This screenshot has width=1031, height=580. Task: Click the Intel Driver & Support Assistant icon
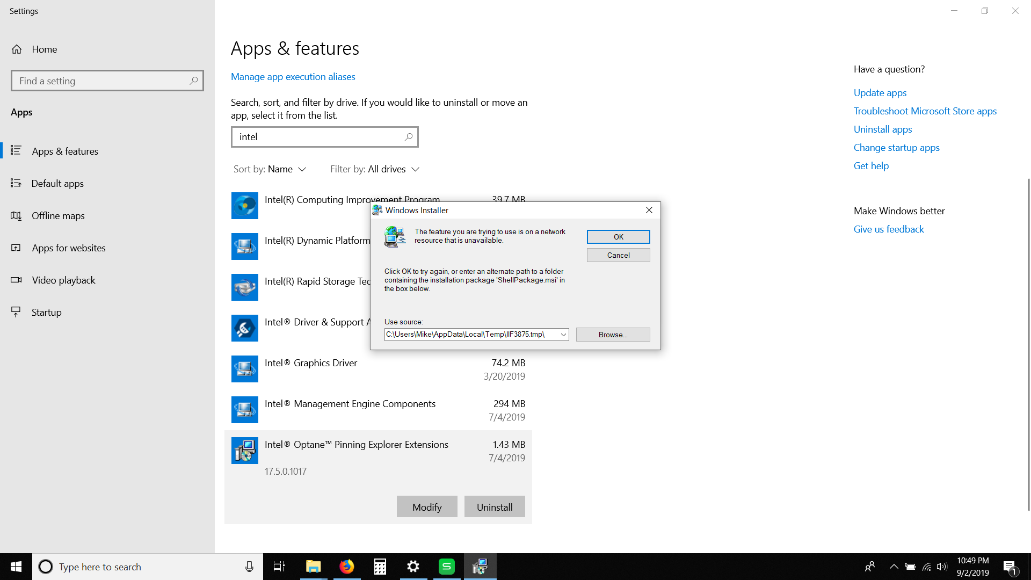click(244, 328)
